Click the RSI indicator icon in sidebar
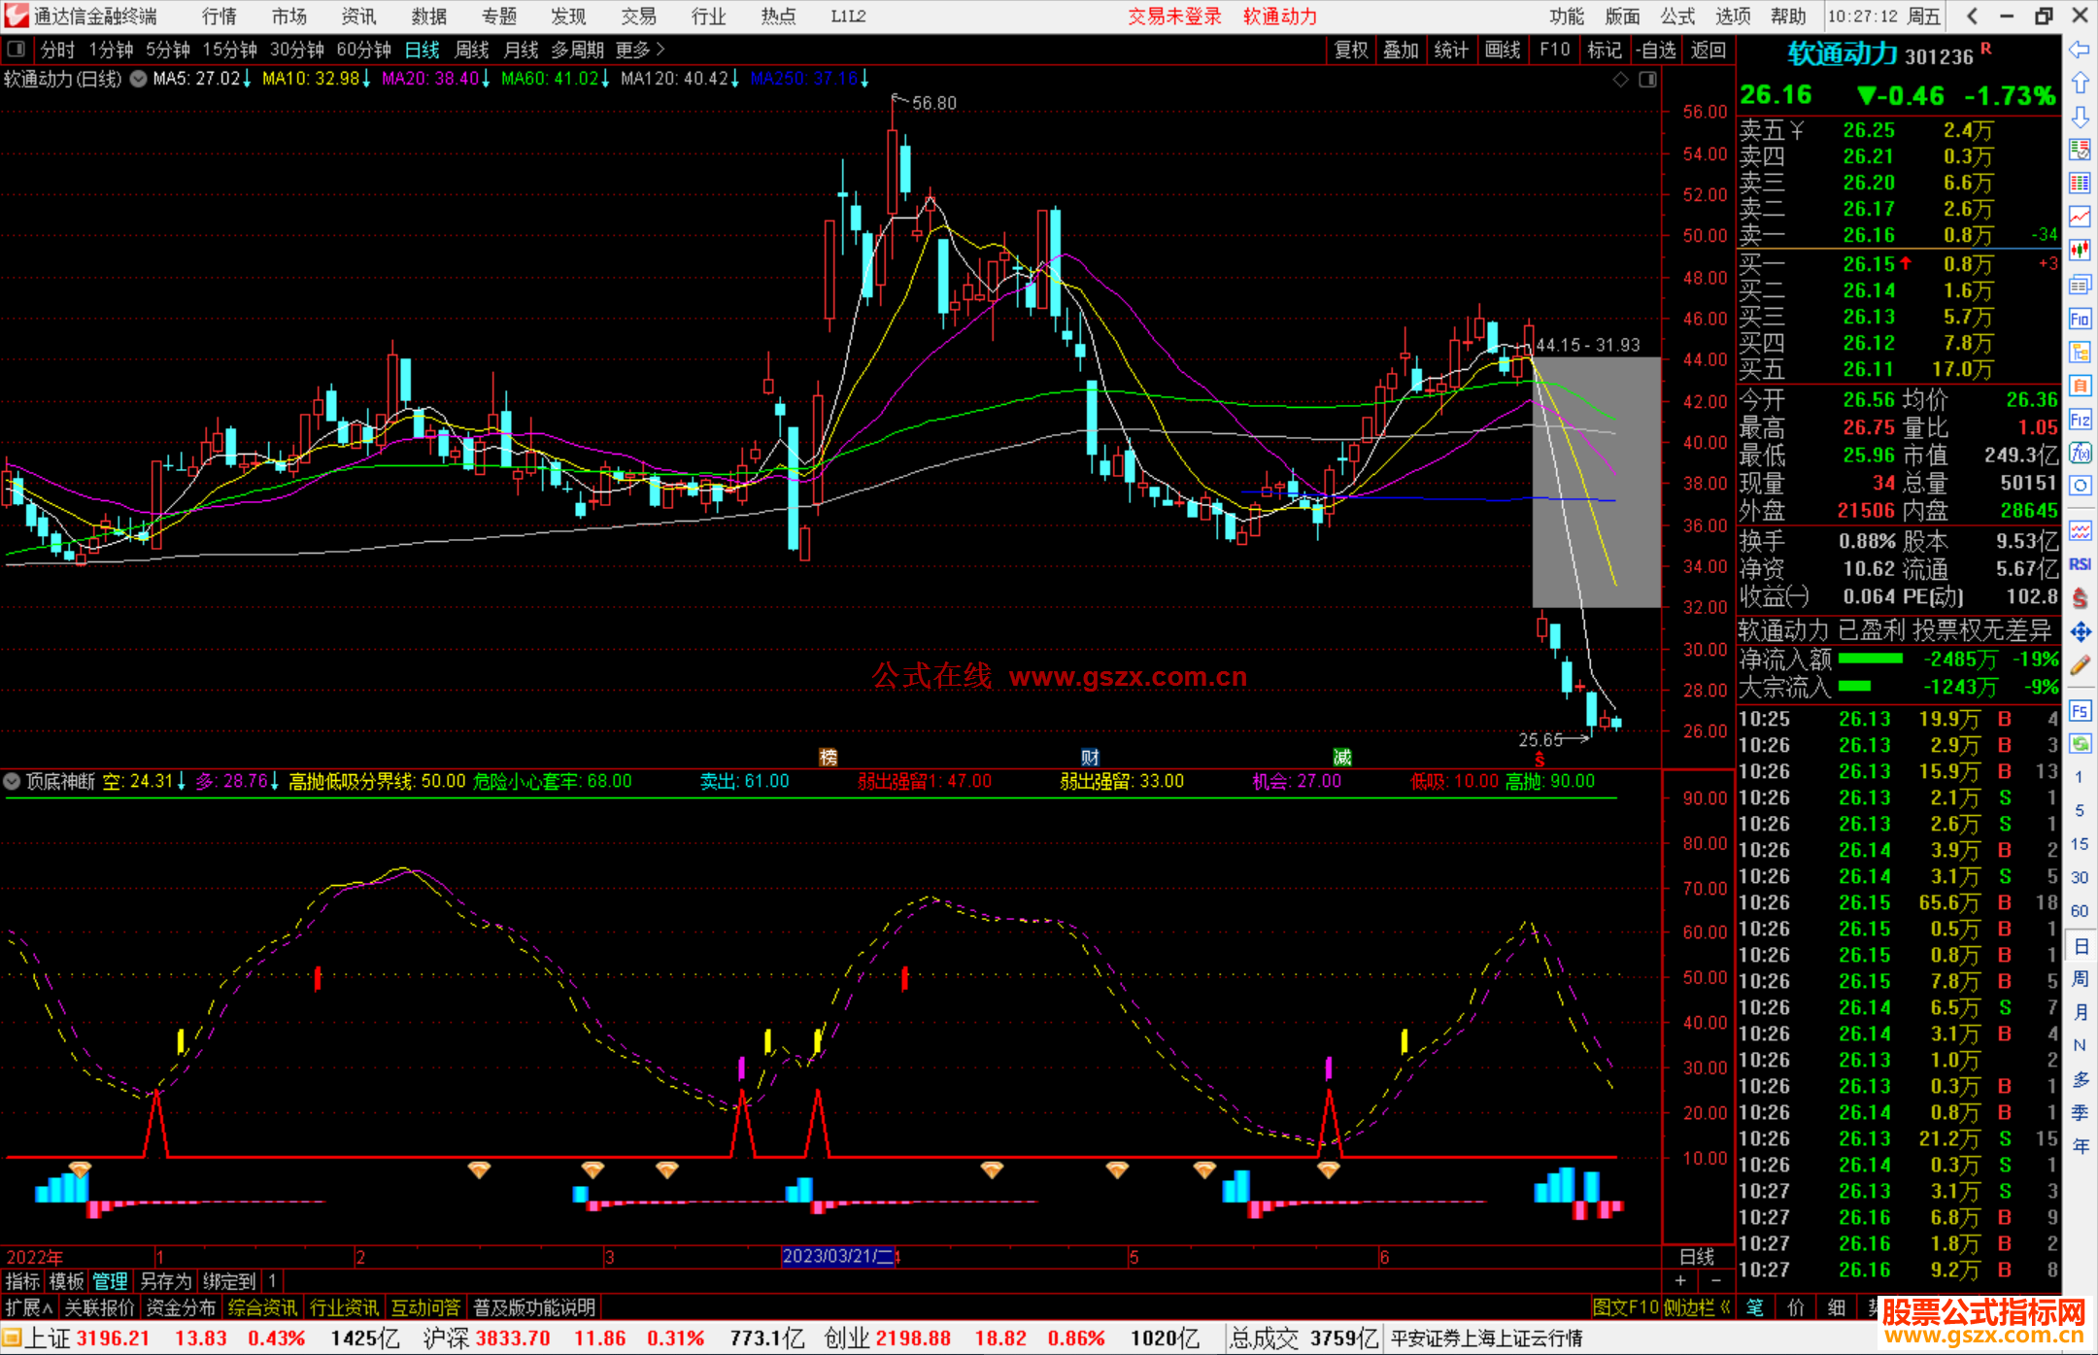2098x1355 pixels. [x=2080, y=564]
